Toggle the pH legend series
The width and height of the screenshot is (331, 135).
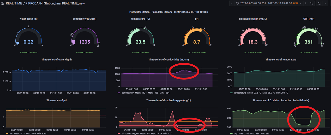(x=11, y=133)
